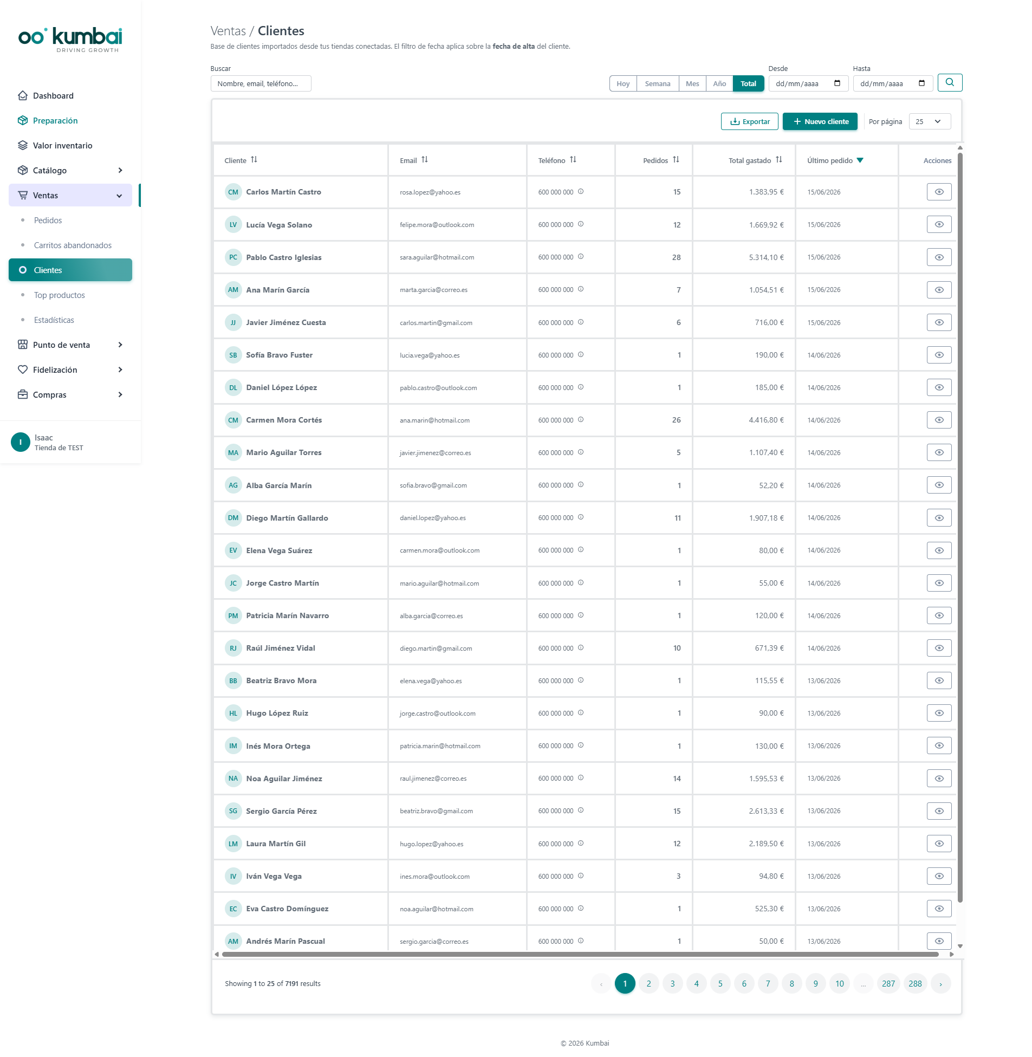View details eye icon for Sergio García Pérez
Viewport: 1032px width, 1057px height.
(939, 811)
